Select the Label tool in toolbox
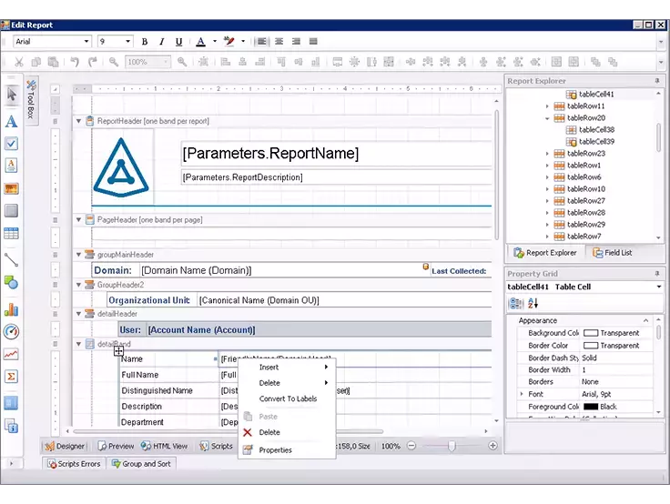This screenshot has width=670, height=504. click(12, 121)
